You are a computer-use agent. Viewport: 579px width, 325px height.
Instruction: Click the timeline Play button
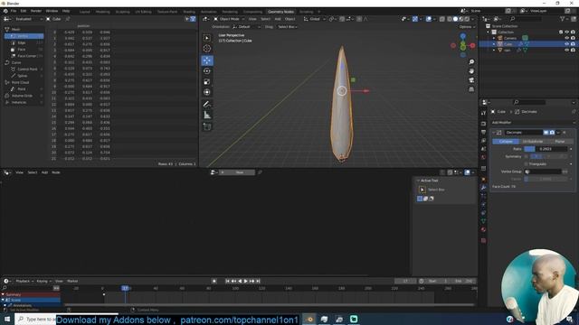click(x=245, y=281)
